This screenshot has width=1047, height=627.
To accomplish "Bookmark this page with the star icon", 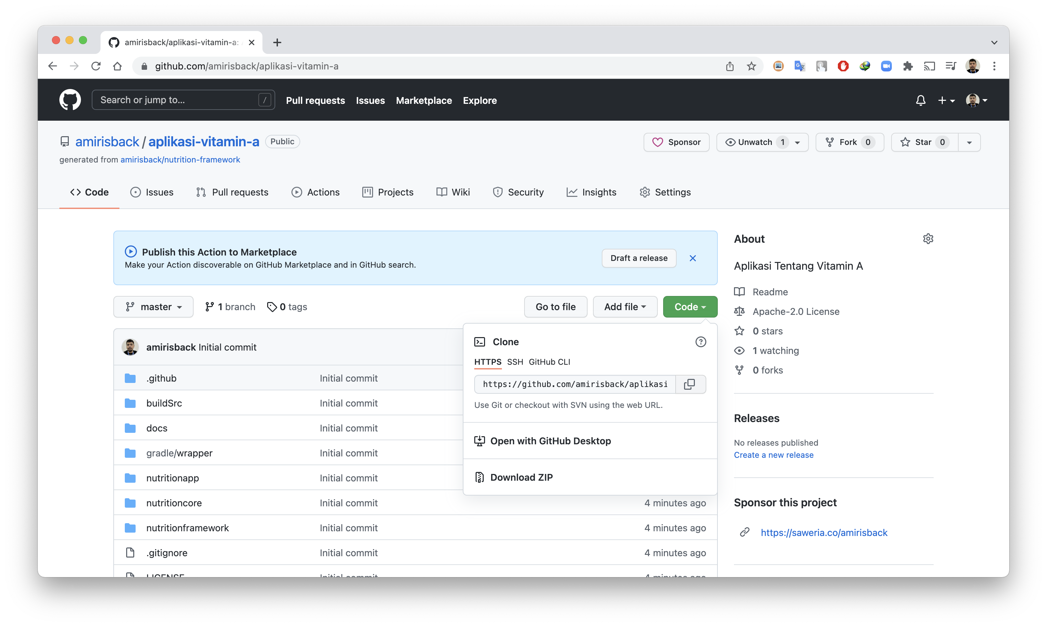I will click(x=751, y=66).
